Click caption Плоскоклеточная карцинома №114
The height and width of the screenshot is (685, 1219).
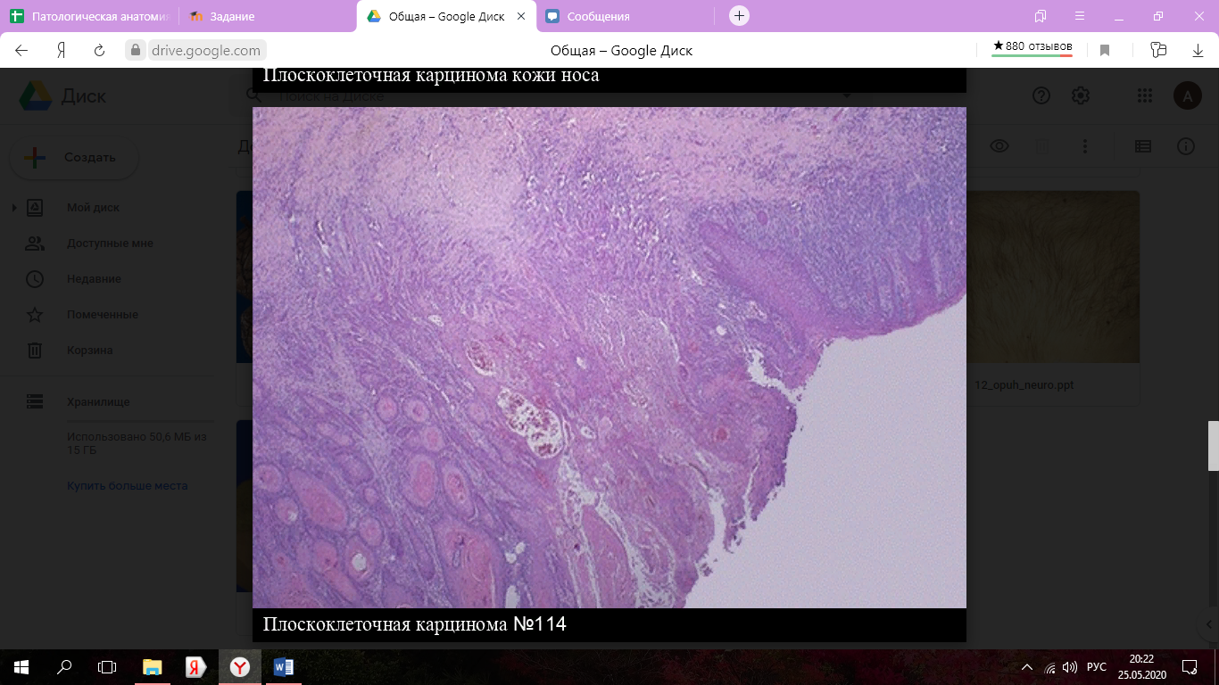point(415,624)
